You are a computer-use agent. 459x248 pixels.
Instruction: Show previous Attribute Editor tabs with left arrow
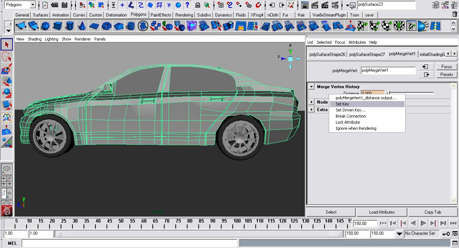(448, 54)
